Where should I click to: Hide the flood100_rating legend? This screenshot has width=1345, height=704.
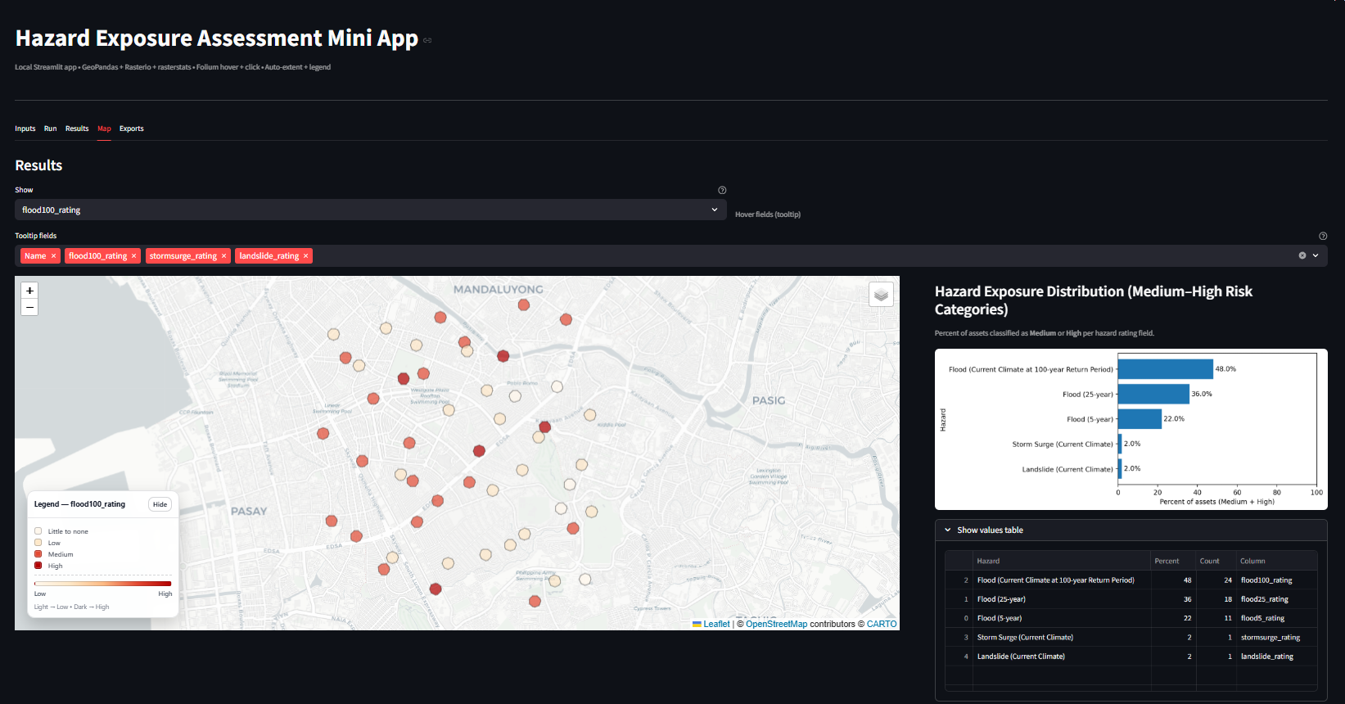(x=160, y=504)
